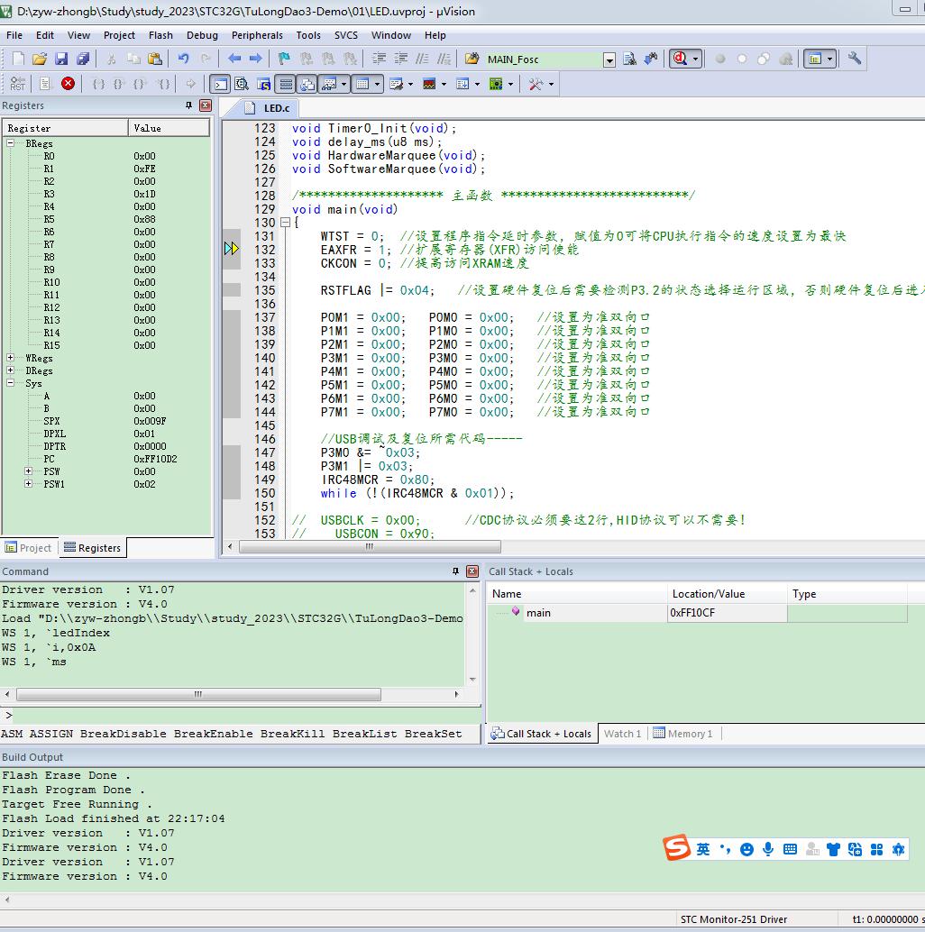This screenshot has height=932, width=925.
Task: Toggle the Registers window button
Action: [x=286, y=85]
